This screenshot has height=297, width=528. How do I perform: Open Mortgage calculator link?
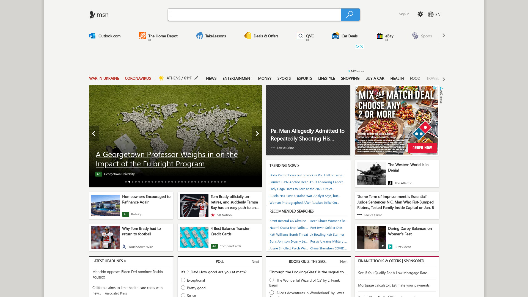394,285
